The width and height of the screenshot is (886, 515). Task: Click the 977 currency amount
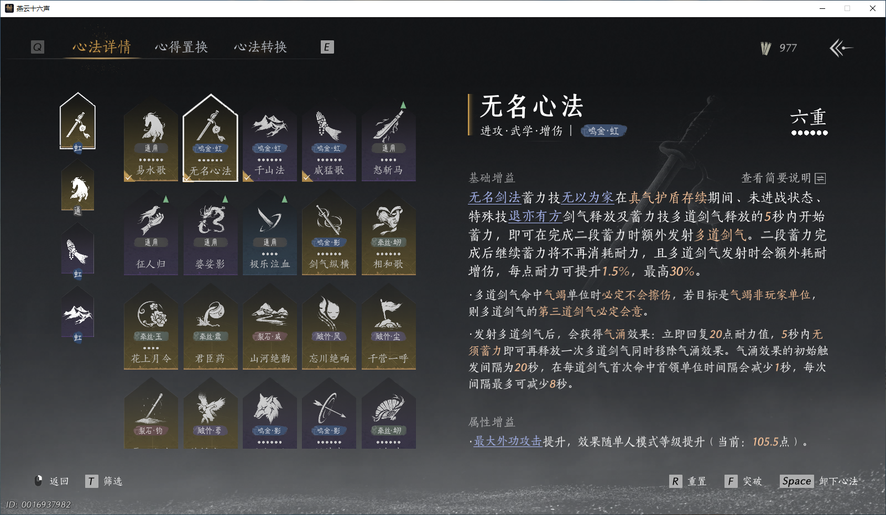788,48
